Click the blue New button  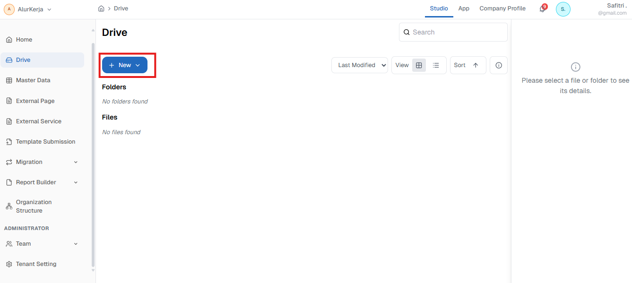click(x=125, y=65)
